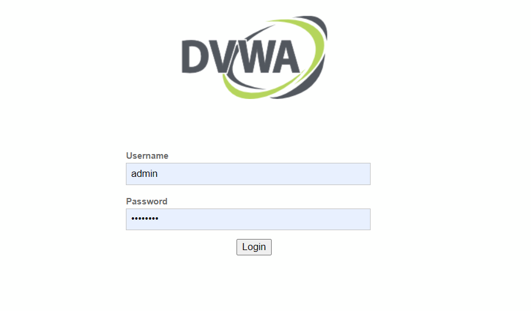Click the empty area of the Password box
This screenshot has width=531, height=311.
tap(264, 219)
